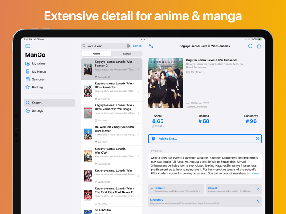The image size is (286, 214).
Task: Select the To LOVE Ru result
Action: coord(112,210)
